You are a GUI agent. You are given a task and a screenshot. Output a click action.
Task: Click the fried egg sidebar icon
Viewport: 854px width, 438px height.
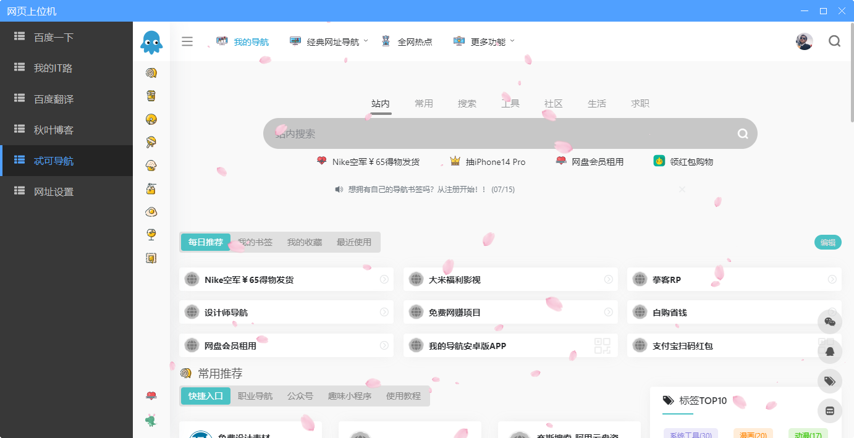click(x=151, y=212)
